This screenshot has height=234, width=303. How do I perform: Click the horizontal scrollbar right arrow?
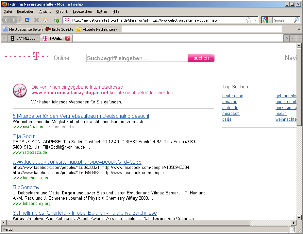pyautogui.click(x=294, y=223)
